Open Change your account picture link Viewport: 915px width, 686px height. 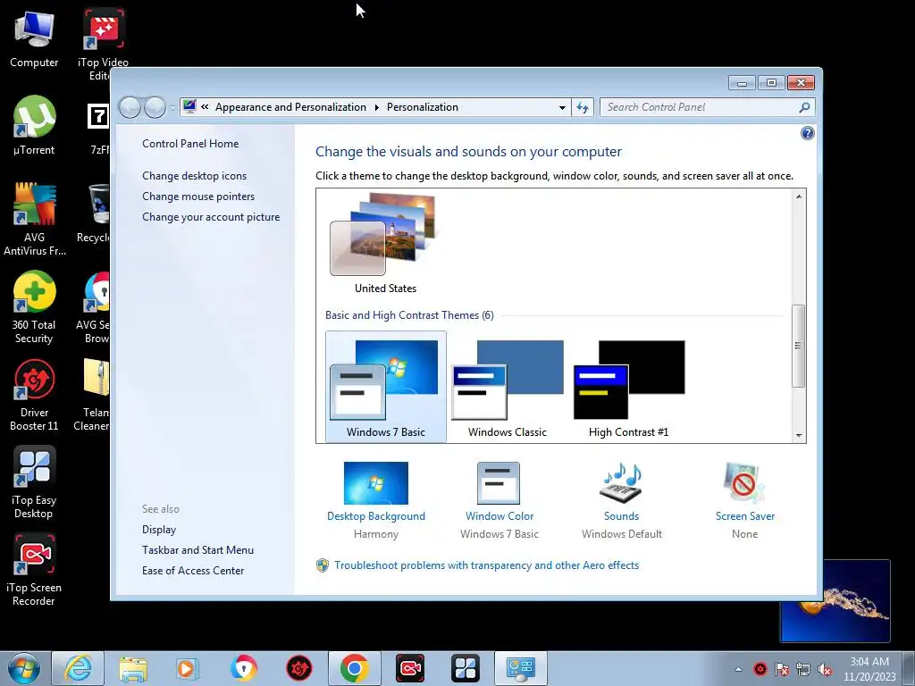[x=211, y=217]
